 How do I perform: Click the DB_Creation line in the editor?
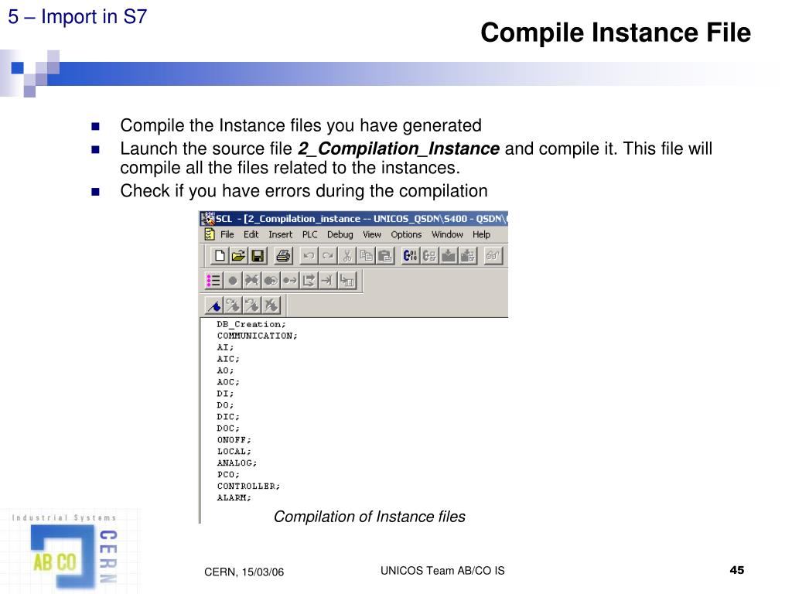251,324
